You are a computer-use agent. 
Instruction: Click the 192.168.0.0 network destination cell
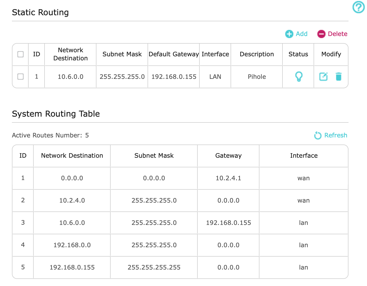[72, 245]
